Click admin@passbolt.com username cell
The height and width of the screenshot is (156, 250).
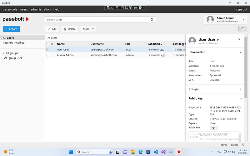(103, 55)
